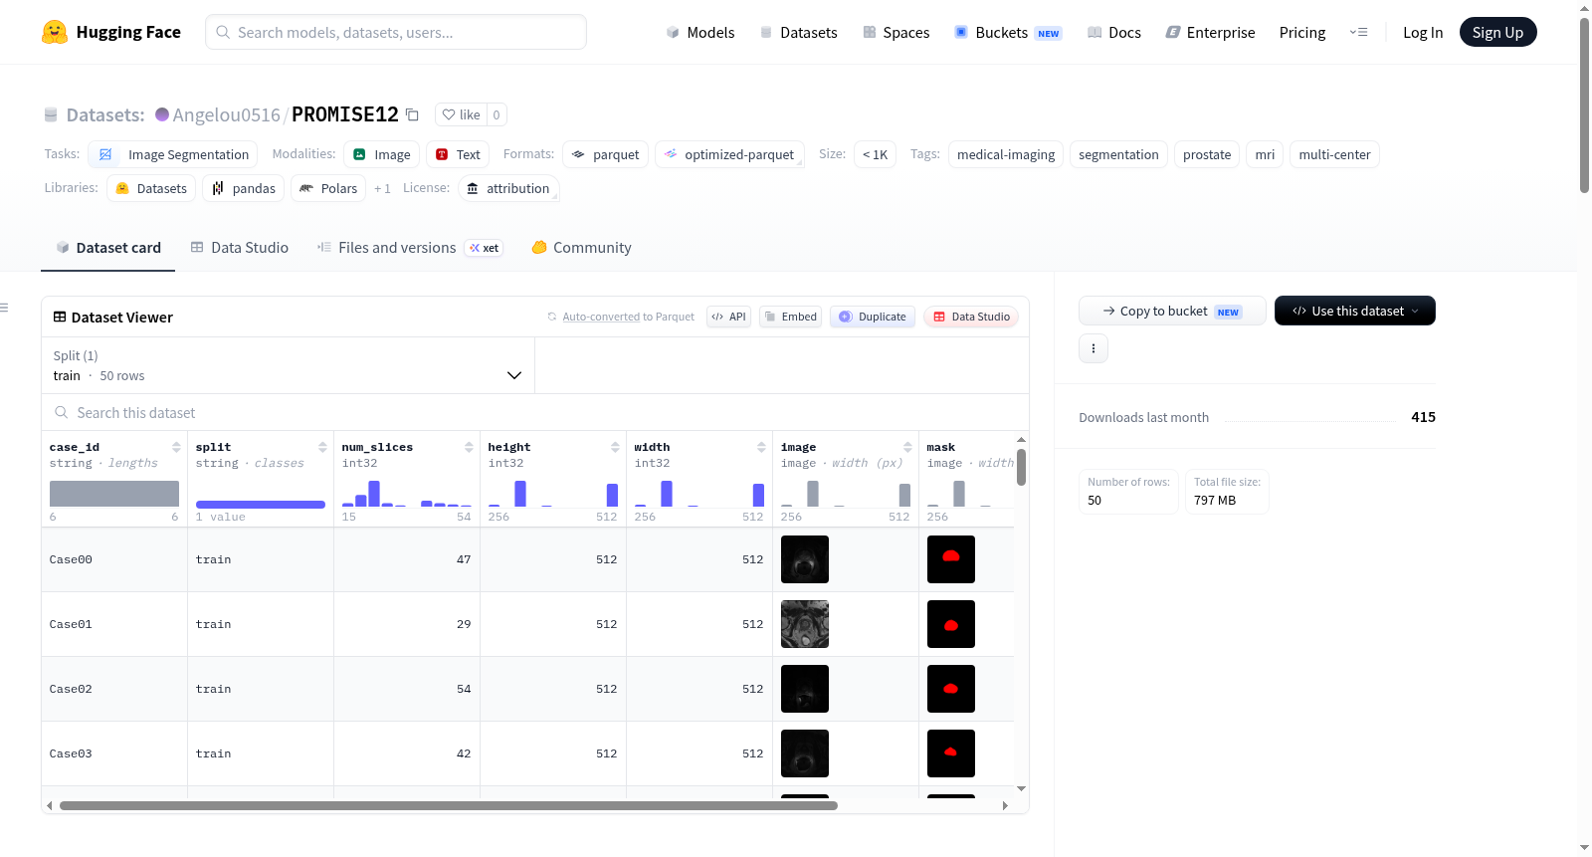Sort by height column sort icon
The image size is (1592, 857).
point(615,447)
